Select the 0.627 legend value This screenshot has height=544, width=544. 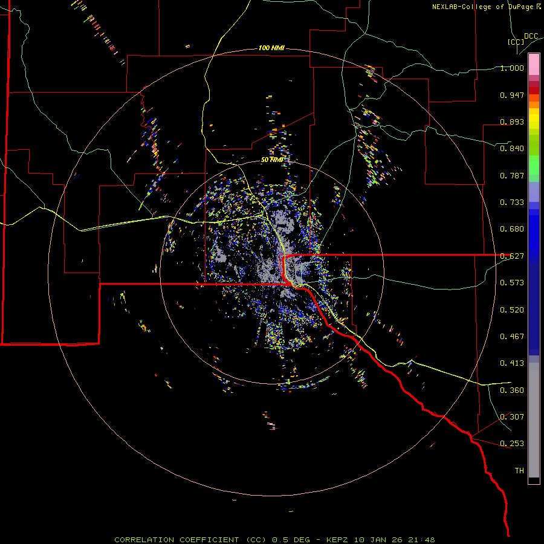tap(512, 256)
